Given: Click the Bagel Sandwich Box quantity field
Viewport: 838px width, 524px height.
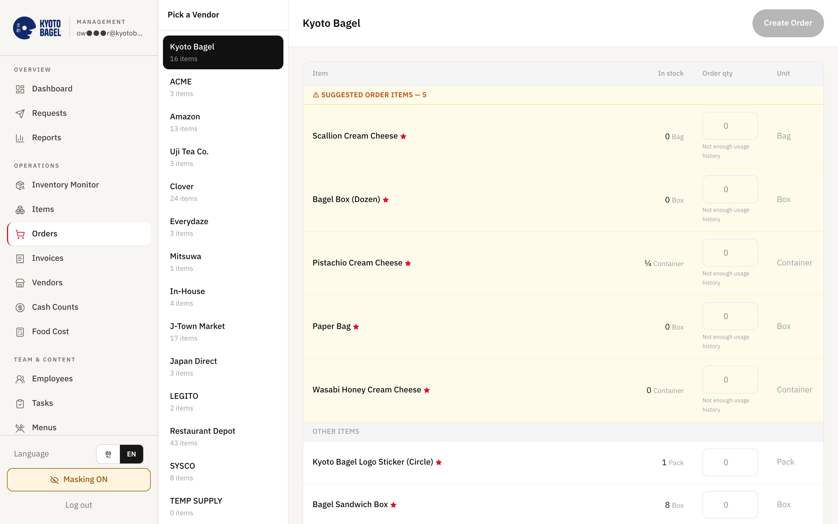Looking at the screenshot, I should click(730, 505).
